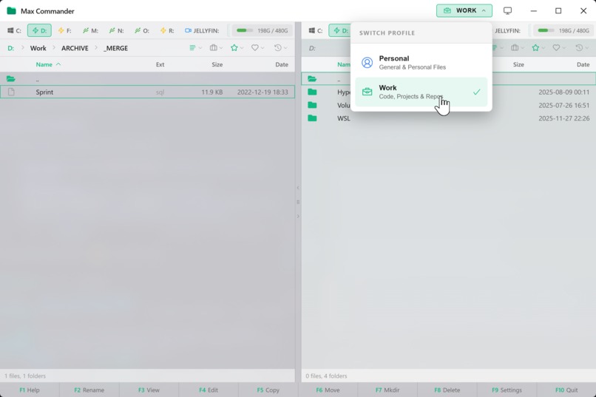Select the Personal profile
This screenshot has width=596, height=397.
pyautogui.click(x=421, y=62)
